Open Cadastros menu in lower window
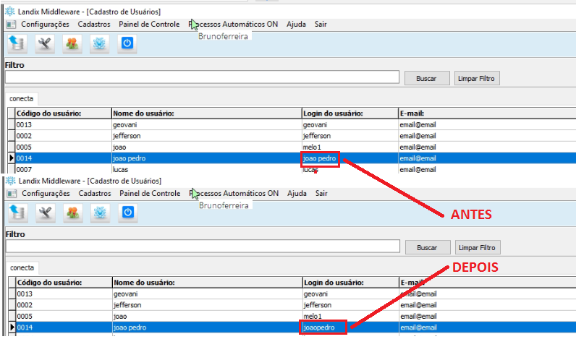This screenshot has width=576, height=347. click(95, 193)
